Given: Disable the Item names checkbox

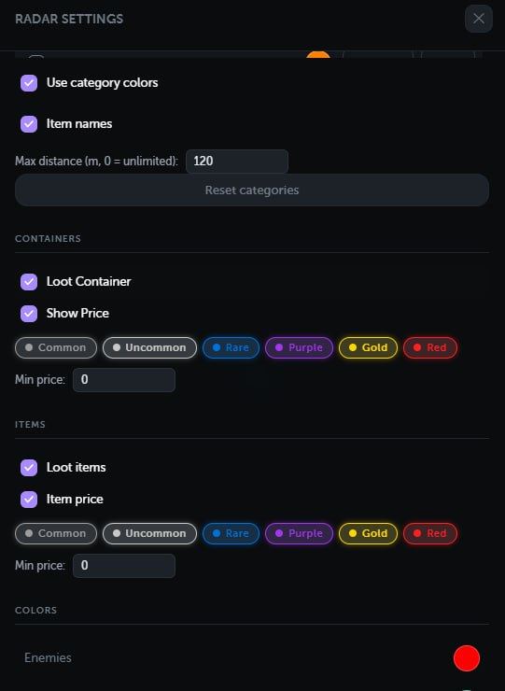Looking at the screenshot, I should click(29, 124).
